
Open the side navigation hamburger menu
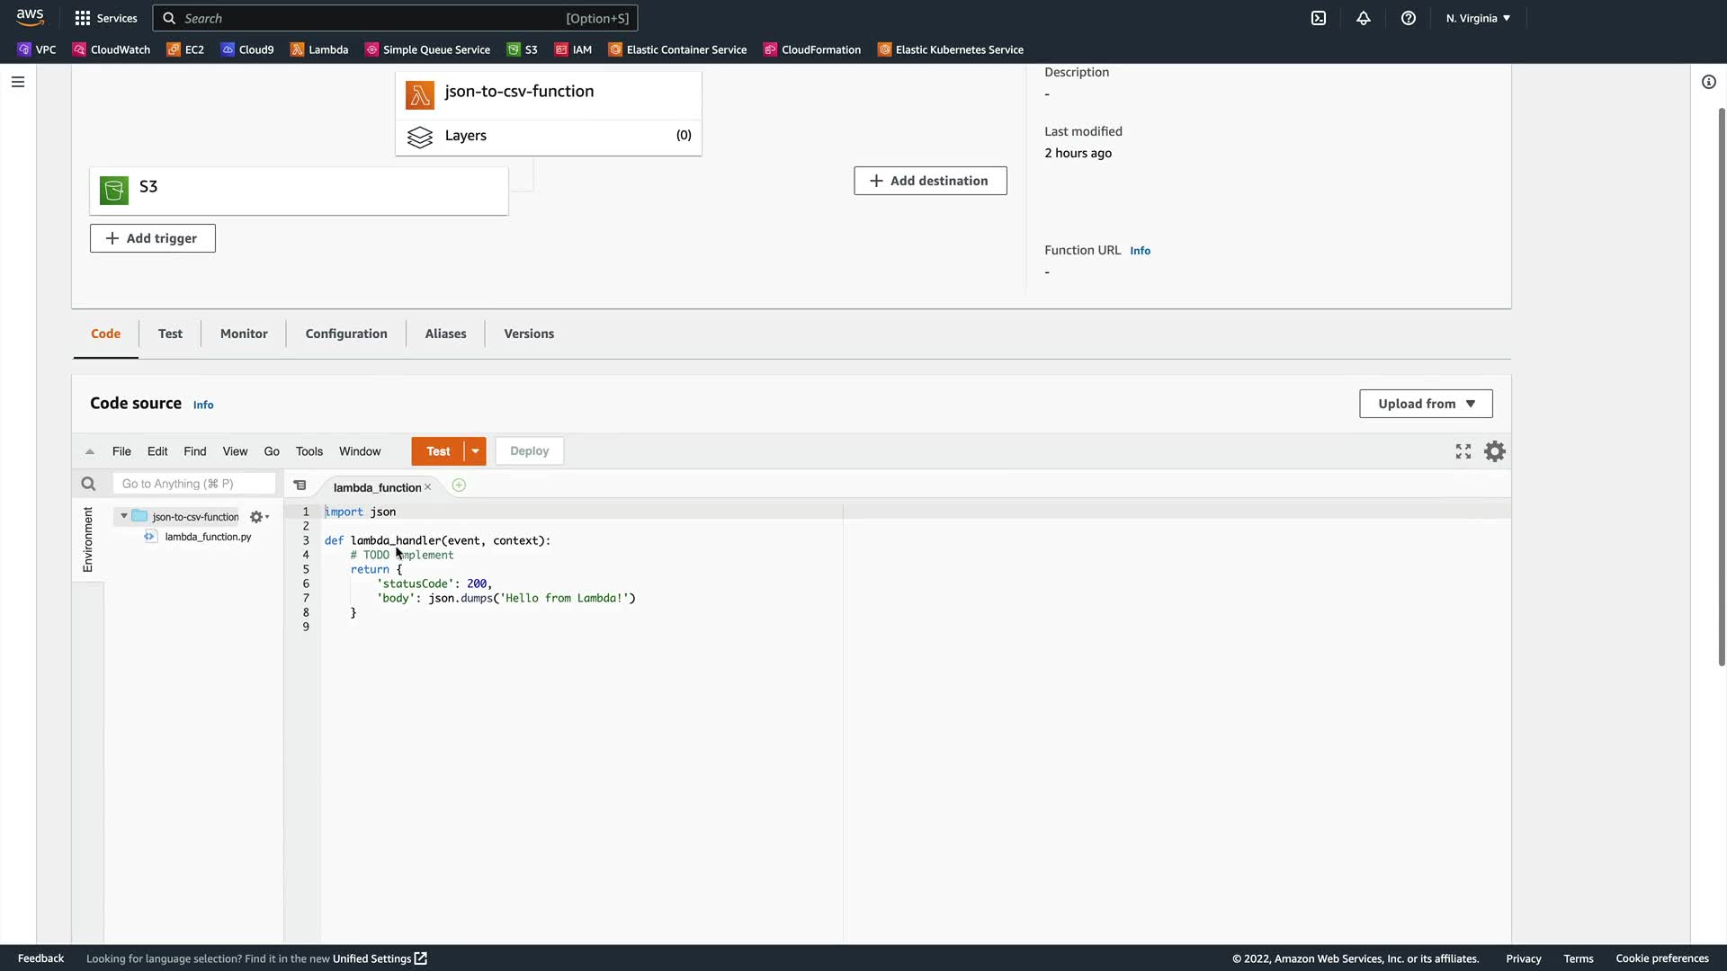18,82
